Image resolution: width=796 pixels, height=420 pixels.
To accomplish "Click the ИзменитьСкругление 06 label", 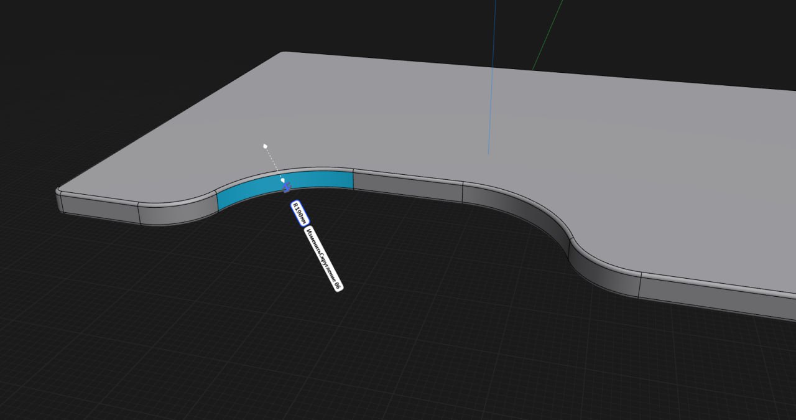I will click(323, 258).
